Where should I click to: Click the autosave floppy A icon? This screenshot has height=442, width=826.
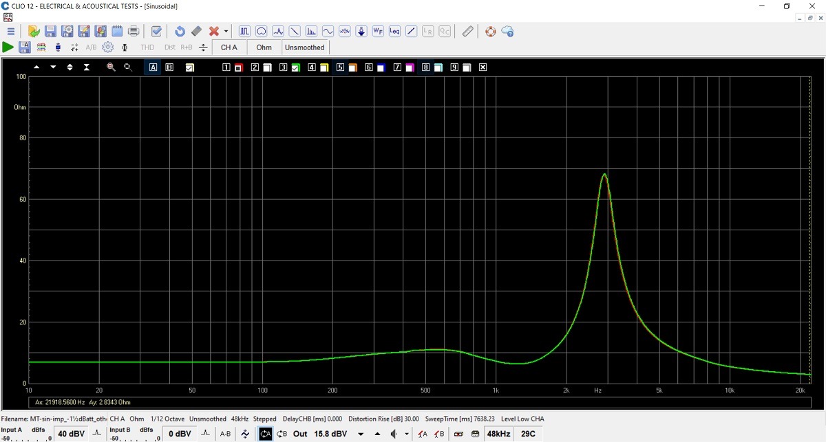tap(25, 47)
